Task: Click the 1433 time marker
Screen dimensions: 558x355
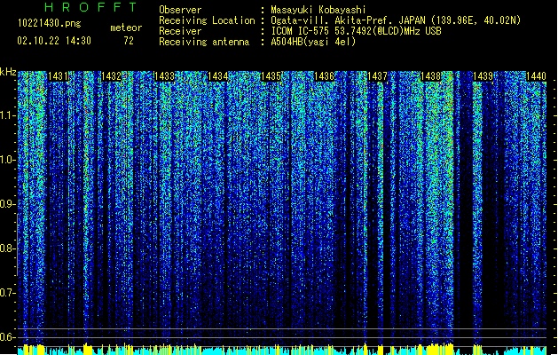Action: [164, 76]
